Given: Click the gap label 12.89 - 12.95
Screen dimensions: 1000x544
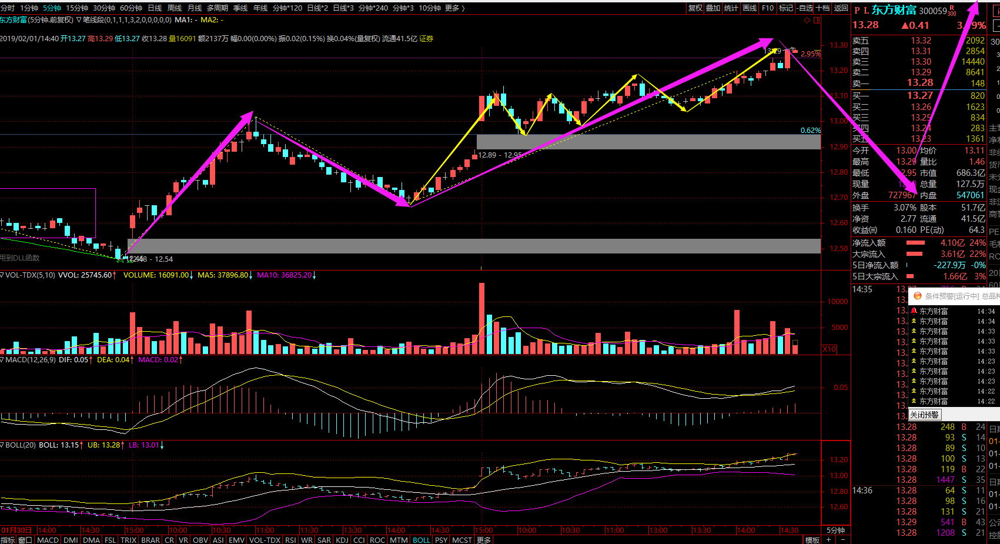Looking at the screenshot, I should pyautogui.click(x=500, y=155).
